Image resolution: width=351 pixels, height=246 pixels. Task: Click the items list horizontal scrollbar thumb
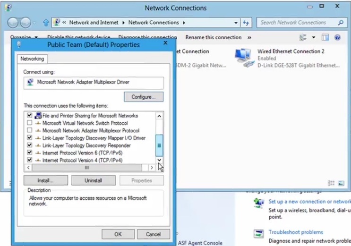tap(87, 168)
